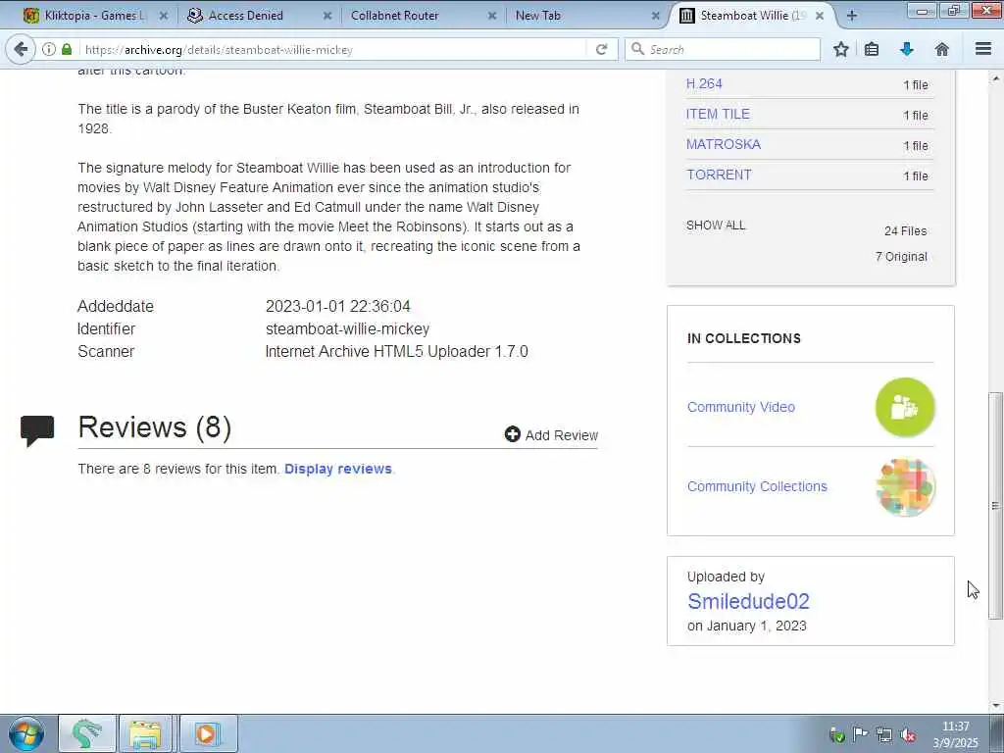Open the Windows Start menu
1004x753 pixels.
click(26, 733)
